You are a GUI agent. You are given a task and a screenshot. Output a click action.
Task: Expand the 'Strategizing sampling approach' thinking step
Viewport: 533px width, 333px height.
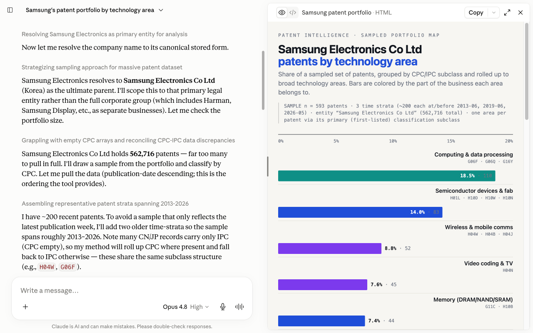[102, 67]
